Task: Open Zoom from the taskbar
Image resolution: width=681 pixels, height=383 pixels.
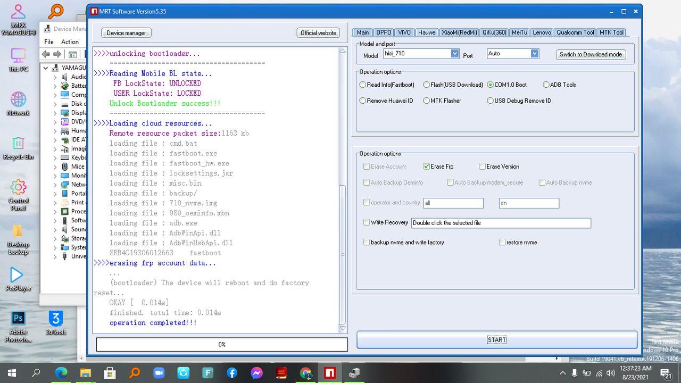Action: pos(159,373)
